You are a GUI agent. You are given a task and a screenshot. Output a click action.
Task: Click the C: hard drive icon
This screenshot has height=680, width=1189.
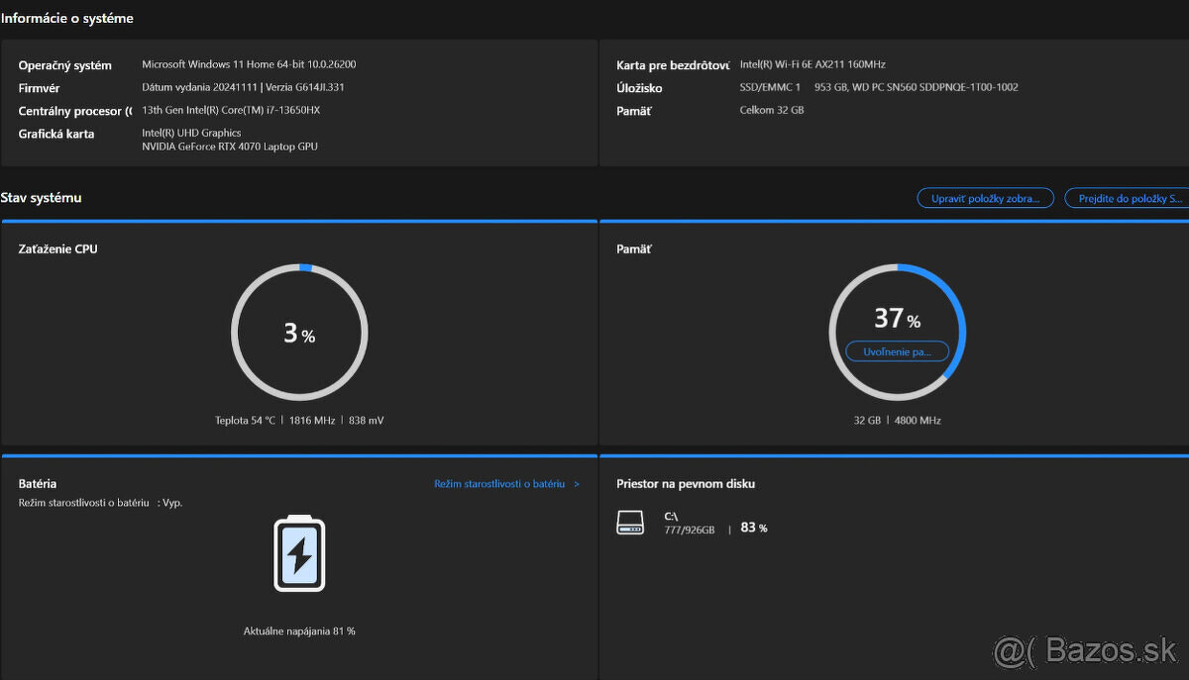[630, 523]
